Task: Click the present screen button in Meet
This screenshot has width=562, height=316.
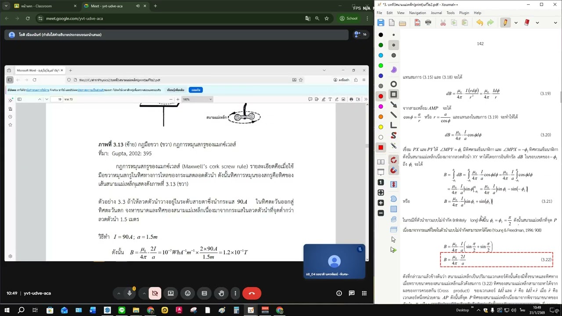Action: pyautogui.click(x=171, y=293)
